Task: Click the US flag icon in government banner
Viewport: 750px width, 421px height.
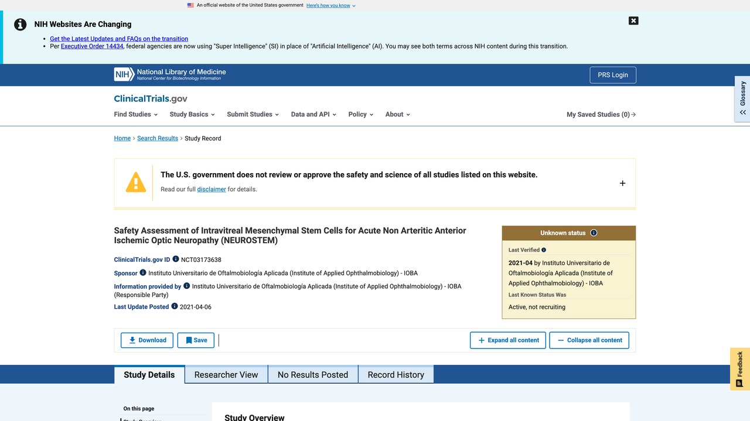Action: [x=190, y=5]
